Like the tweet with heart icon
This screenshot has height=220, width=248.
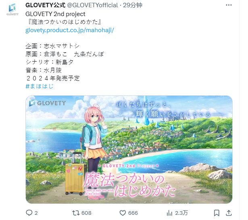[x=123, y=213]
